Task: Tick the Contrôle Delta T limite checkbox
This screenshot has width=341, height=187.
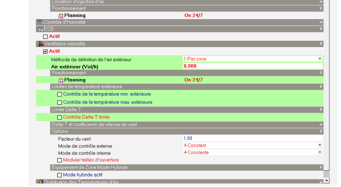Action: pyautogui.click(x=60, y=117)
